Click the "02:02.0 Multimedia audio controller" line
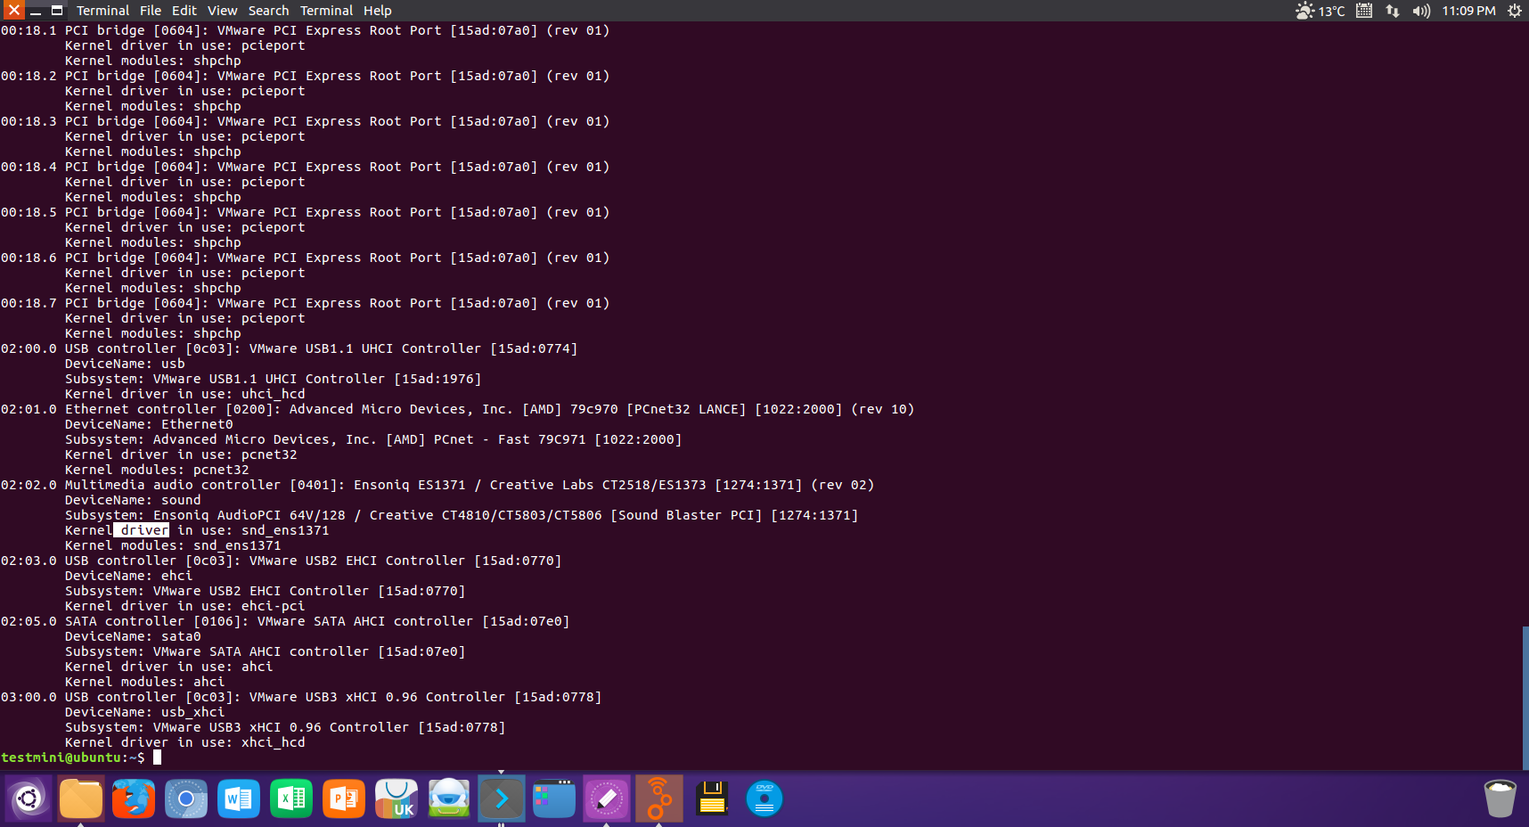This screenshot has height=827, width=1529. (437, 485)
